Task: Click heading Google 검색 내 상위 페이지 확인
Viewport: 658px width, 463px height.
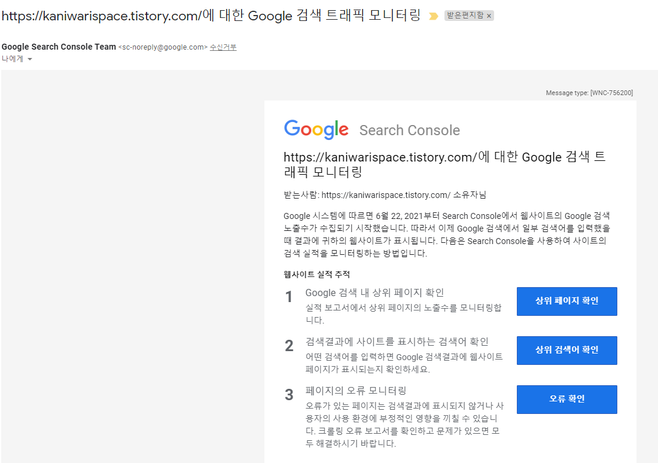Action: coord(374,293)
